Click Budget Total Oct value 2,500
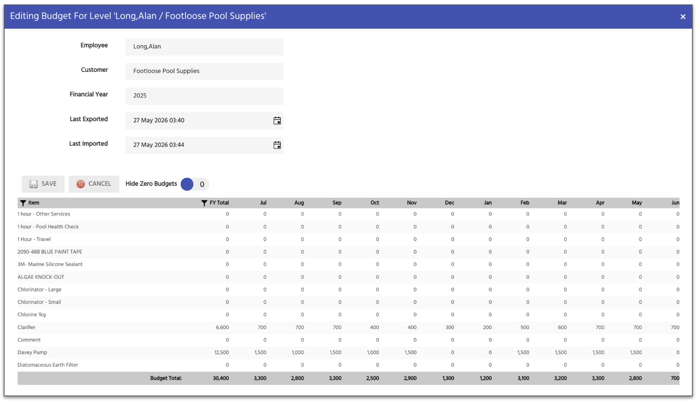This screenshot has height=402, width=699. 372,378
